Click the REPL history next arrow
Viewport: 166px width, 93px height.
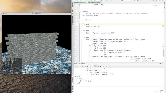pos(83,66)
